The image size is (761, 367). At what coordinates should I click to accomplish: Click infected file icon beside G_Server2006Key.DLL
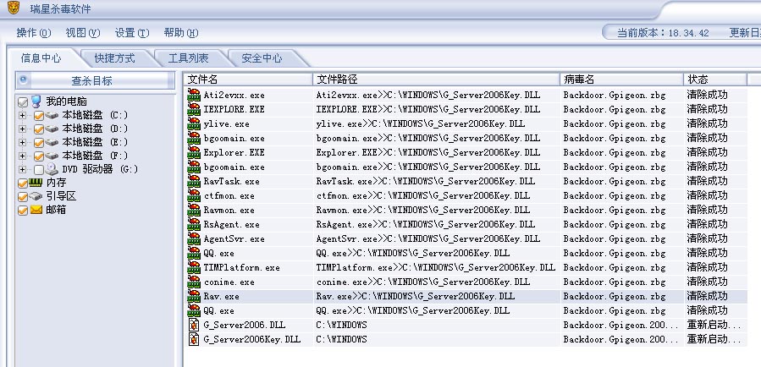pyautogui.click(x=194, y=339)
